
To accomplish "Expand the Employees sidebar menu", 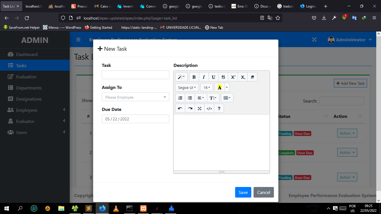I will [x=35, y=110].
